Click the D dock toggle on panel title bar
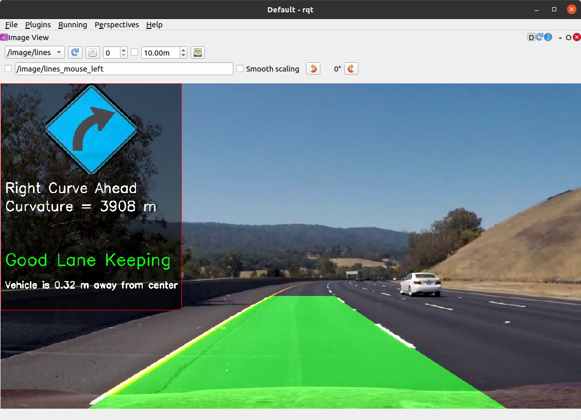This screenshot has height=420, width=581. pos(531,37)
